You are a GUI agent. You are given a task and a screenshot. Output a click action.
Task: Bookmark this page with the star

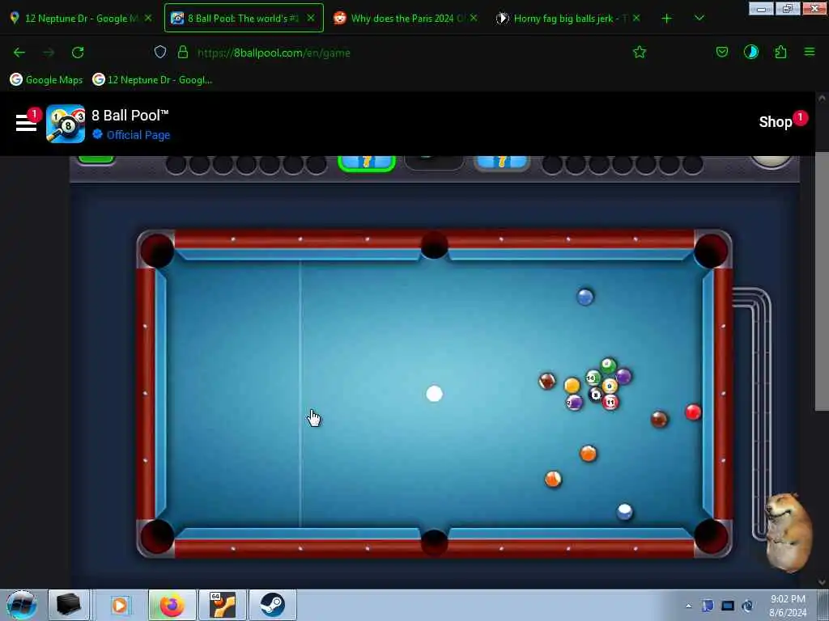[x=640, y=52]
